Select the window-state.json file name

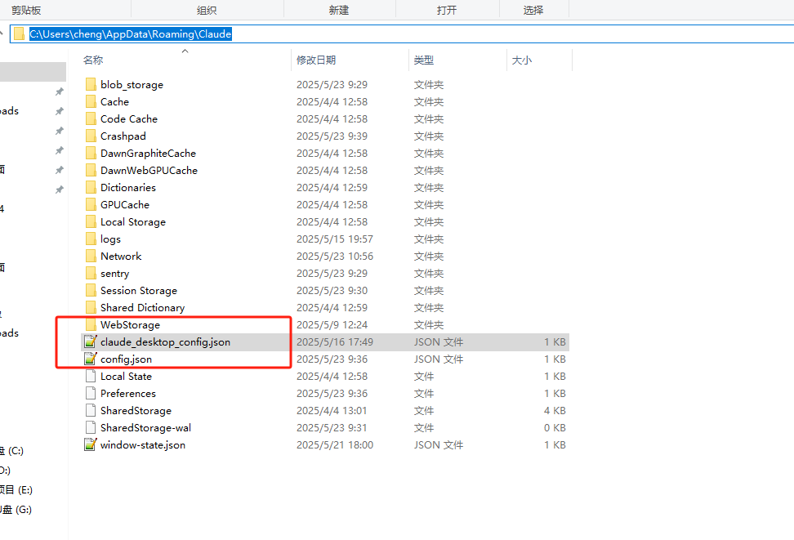click(x=143, y=444)
